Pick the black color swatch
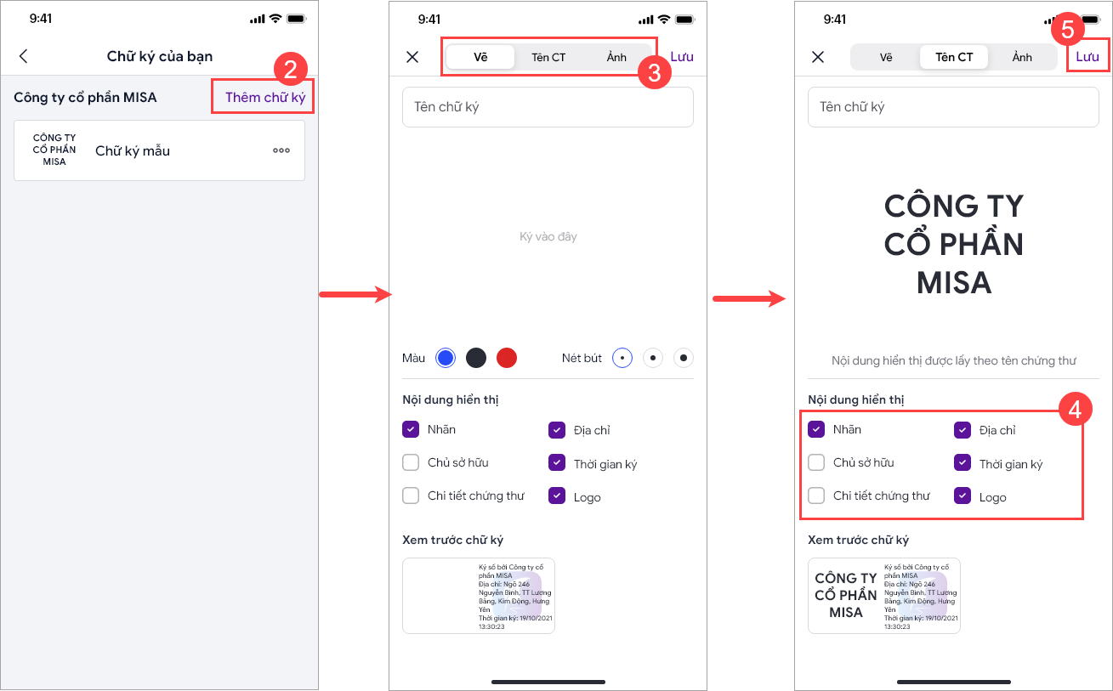Viewport: 1113px width, 691px height. coord(475,358)
